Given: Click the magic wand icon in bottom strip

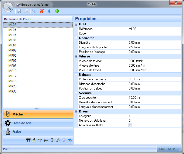Looking at the screenshot, I should [x=58, y=140].
